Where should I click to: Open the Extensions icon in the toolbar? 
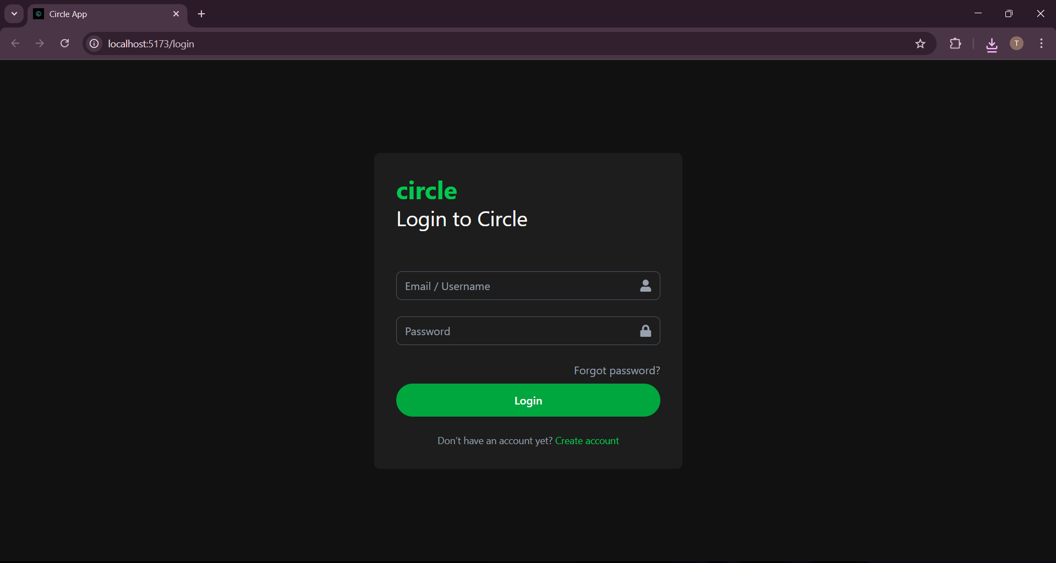tap(956, 43)
